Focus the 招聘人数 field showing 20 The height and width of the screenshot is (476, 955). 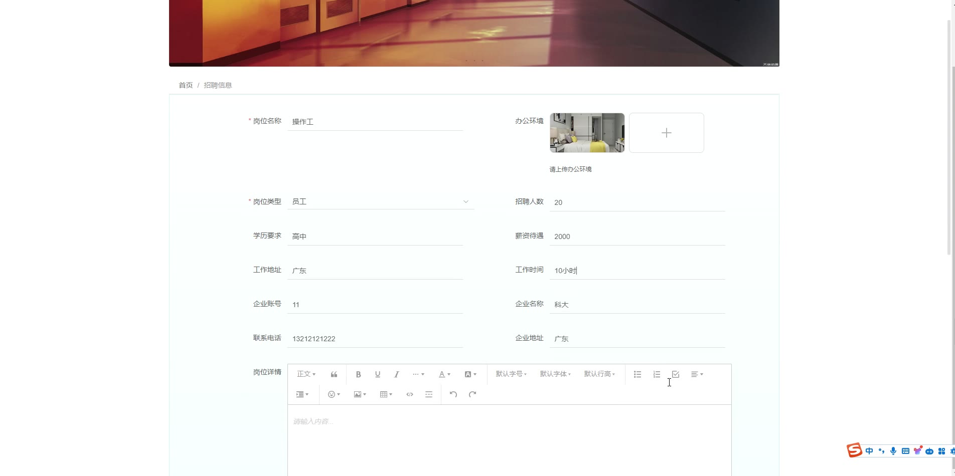(638, 202)
